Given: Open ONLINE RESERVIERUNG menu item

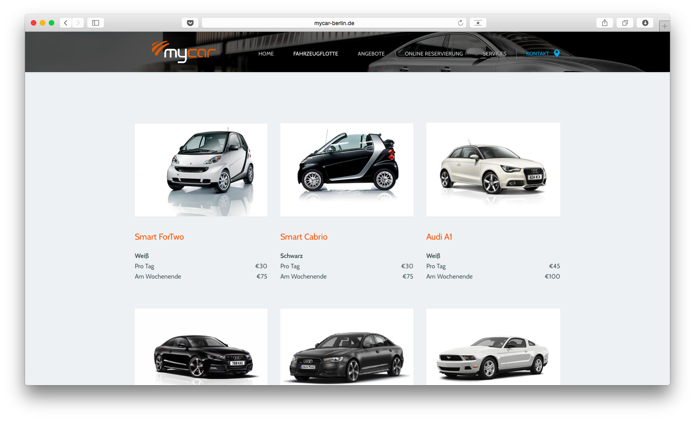Looking at the screenshot, I should coord(434,54).
